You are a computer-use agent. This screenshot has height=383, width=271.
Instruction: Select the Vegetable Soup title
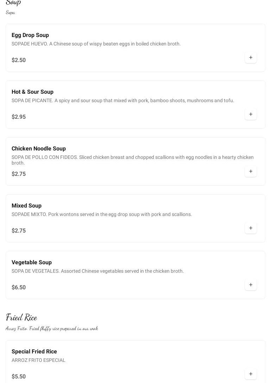tap(32, 262)
